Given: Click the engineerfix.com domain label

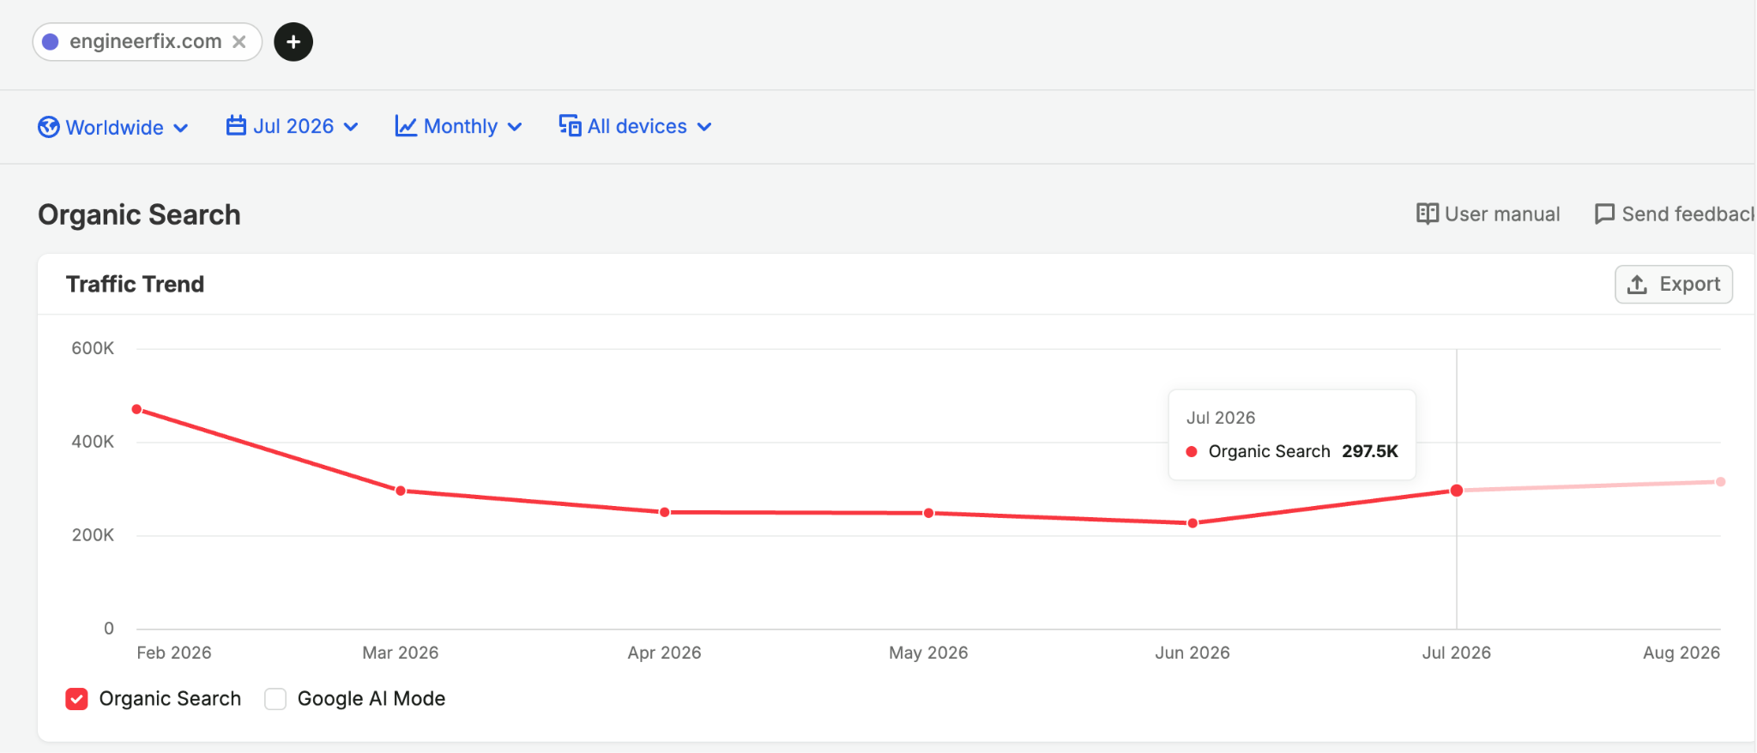Looking at the screenshot, I should [x=146, y=41].
